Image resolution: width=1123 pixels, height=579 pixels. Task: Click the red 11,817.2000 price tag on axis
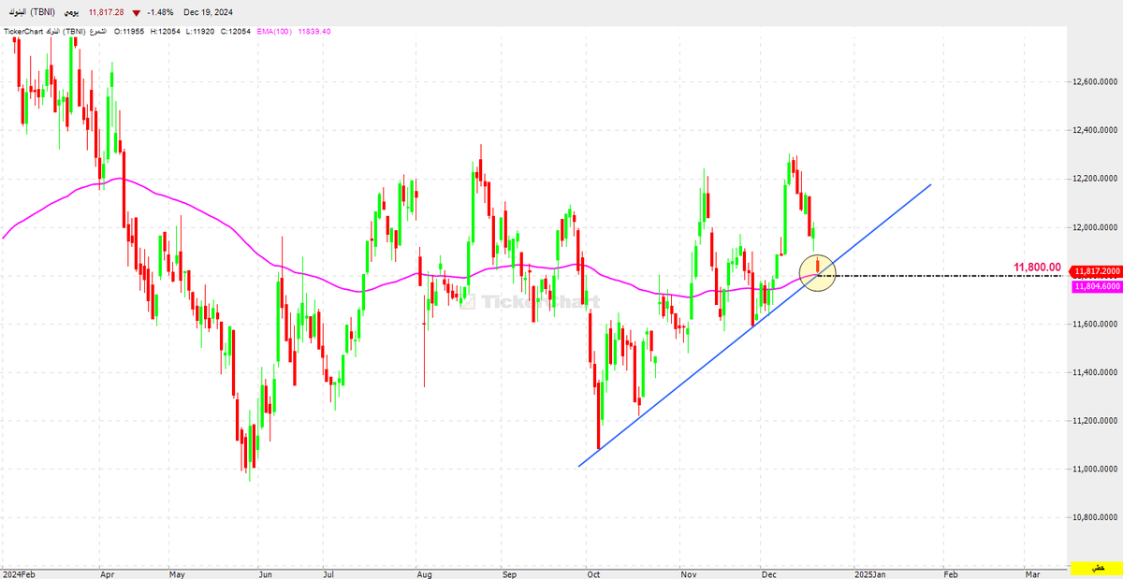tap(1097, 270)
